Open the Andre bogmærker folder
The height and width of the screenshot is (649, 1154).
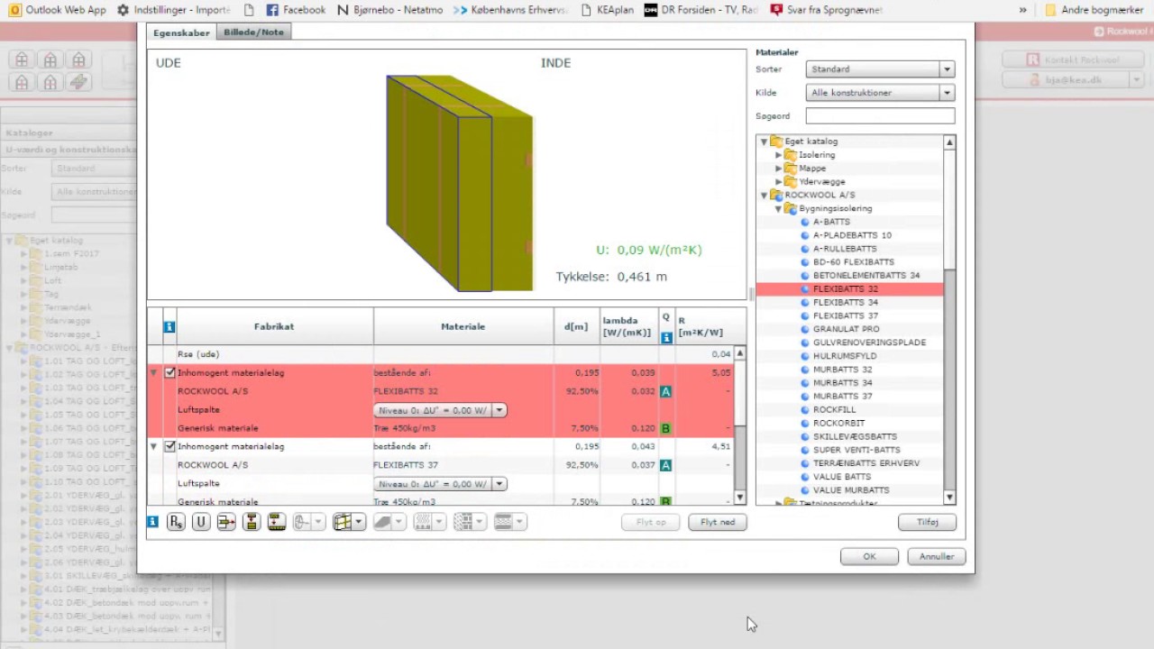coord(1094,10)
